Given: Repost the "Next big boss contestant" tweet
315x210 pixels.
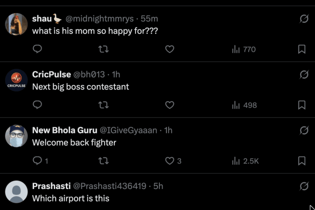Looking at the screenshot, I should pos(104,105).
